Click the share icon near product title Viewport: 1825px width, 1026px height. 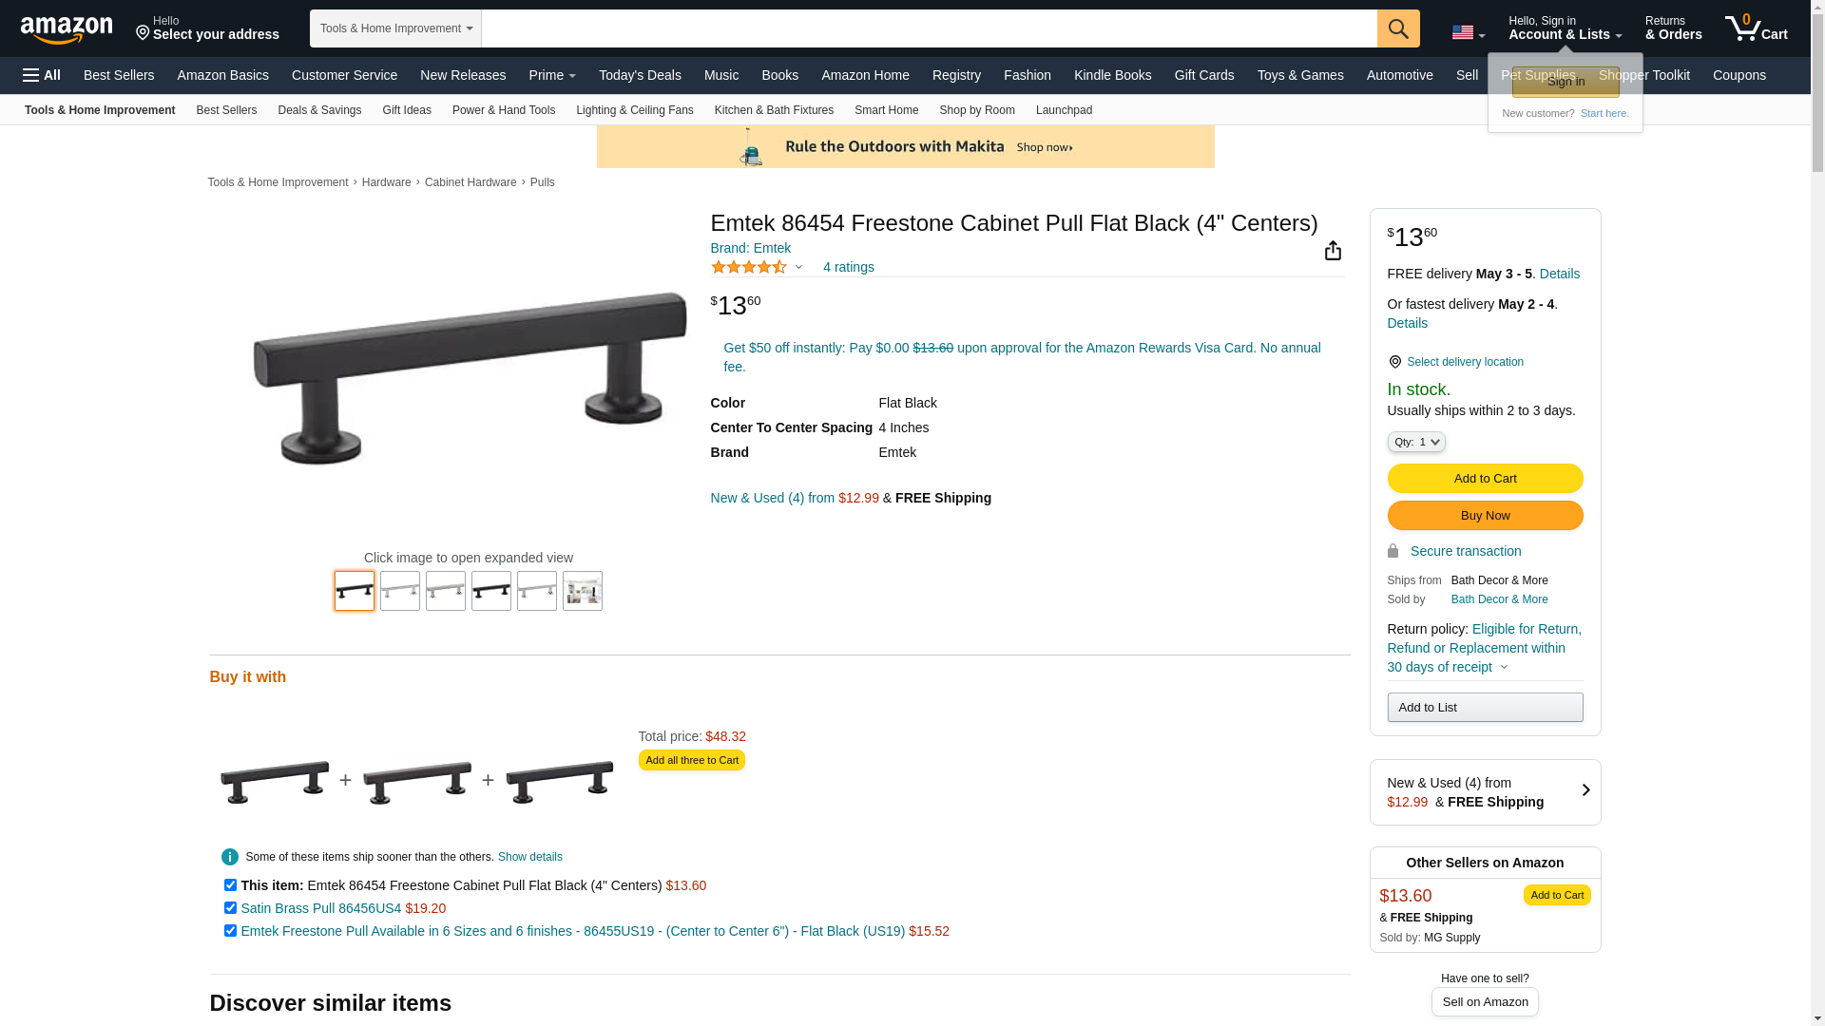tap(1333, 250)
